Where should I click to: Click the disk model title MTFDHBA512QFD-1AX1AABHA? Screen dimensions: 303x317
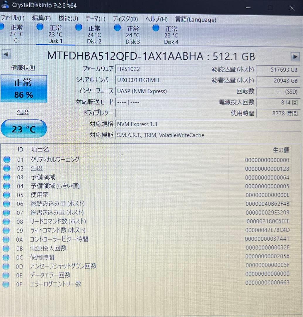pos(125,56)
